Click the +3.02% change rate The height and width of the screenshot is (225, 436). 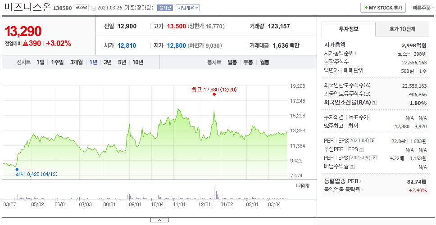pyautogui.click(x=59, y=44)
